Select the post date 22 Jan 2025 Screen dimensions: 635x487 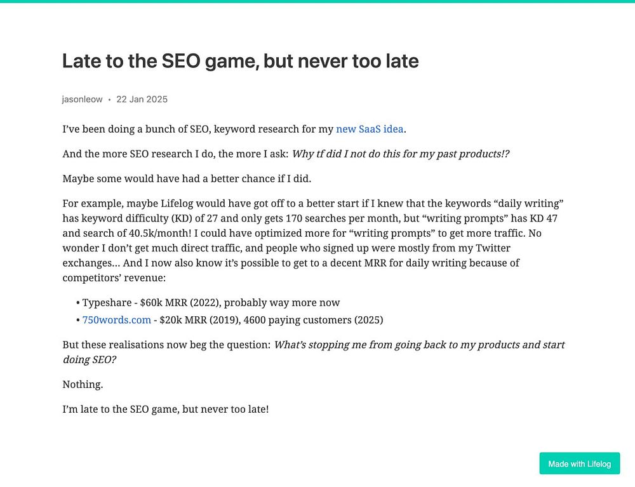click(x=142, y=100)
